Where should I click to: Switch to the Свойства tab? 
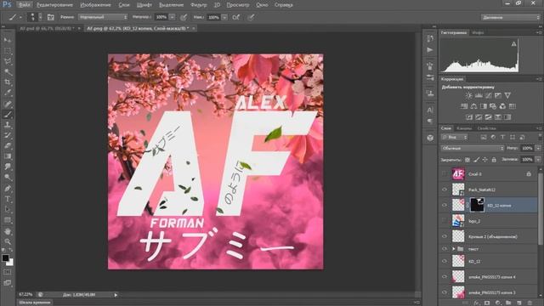[x=486, y=128]
